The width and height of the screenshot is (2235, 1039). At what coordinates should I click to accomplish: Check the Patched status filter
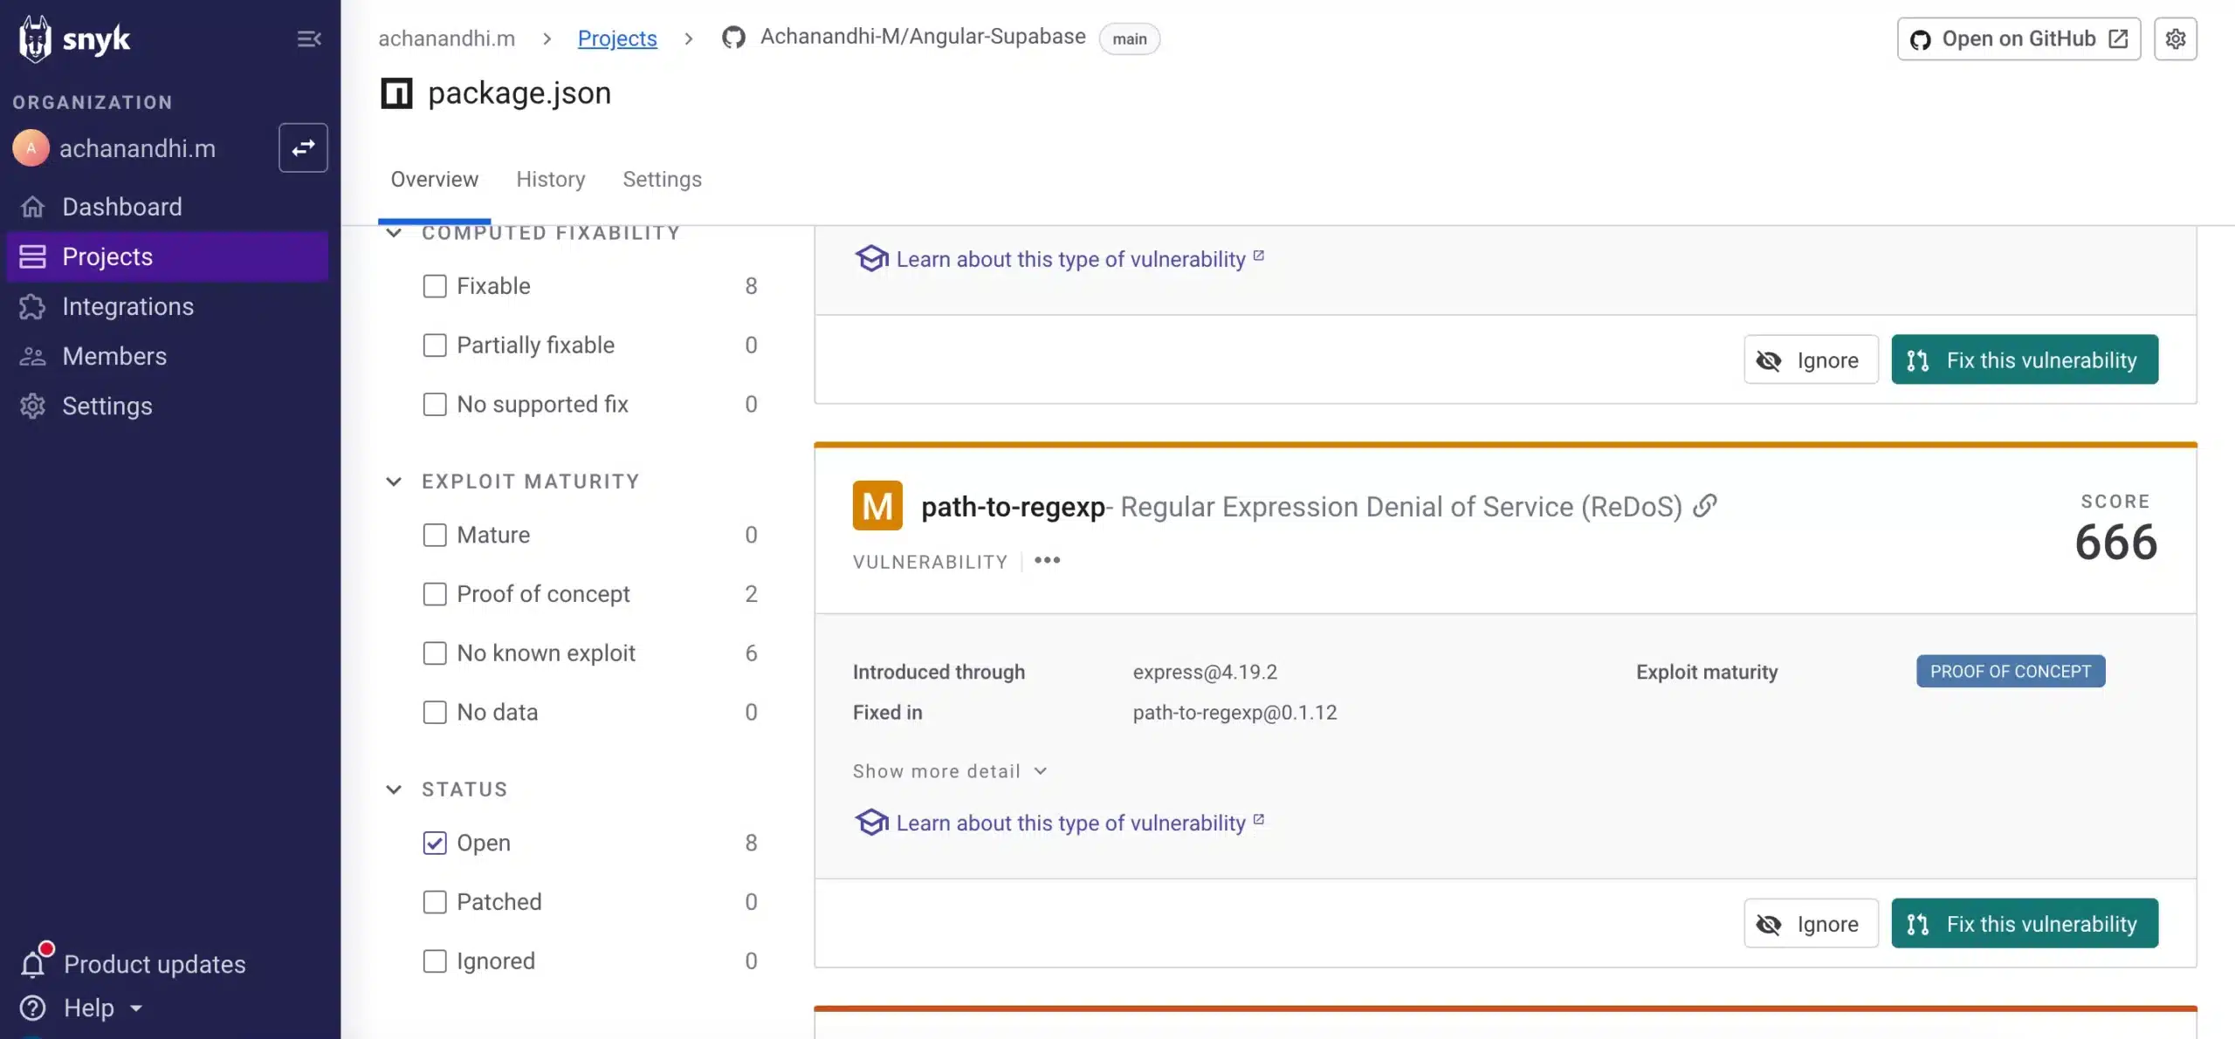(434, 902)
